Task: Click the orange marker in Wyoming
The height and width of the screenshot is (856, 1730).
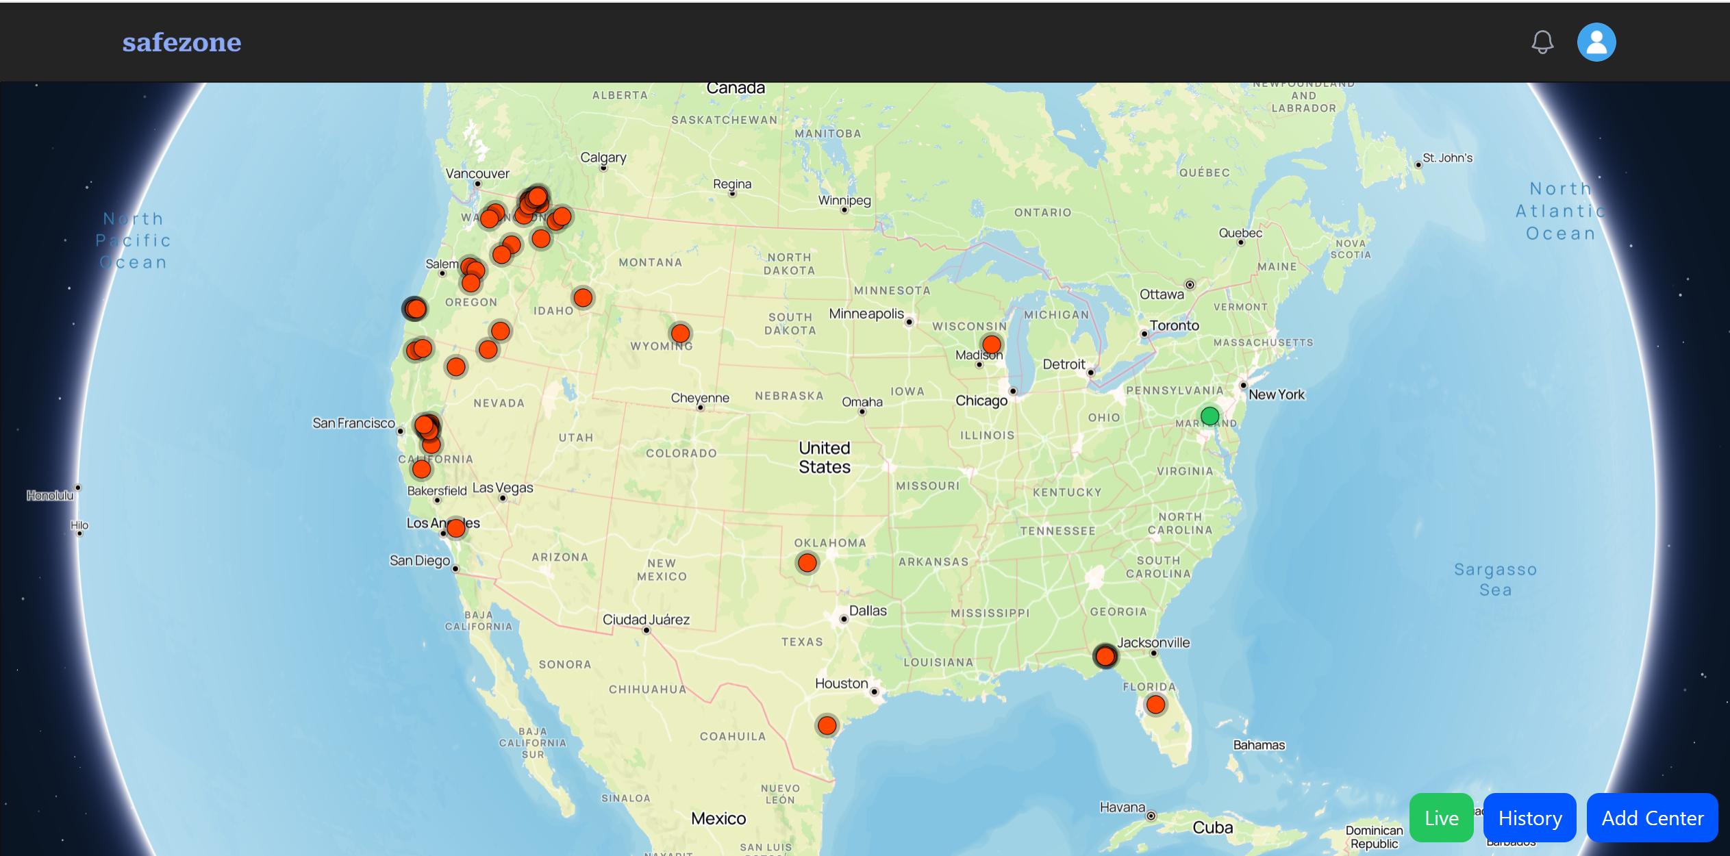Action: pos(680,333)
